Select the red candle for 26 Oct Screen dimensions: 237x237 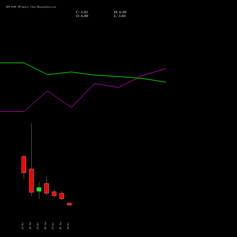pos(46,188)
